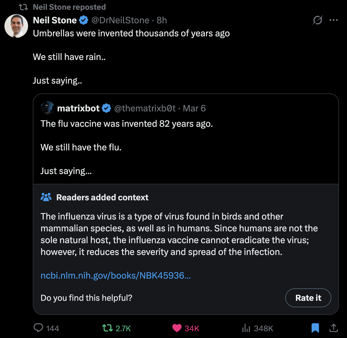Open the ncbi.nlm.nih.gov books link
The height and width of the screenshot is (338, 347).
tap(116, 275)
